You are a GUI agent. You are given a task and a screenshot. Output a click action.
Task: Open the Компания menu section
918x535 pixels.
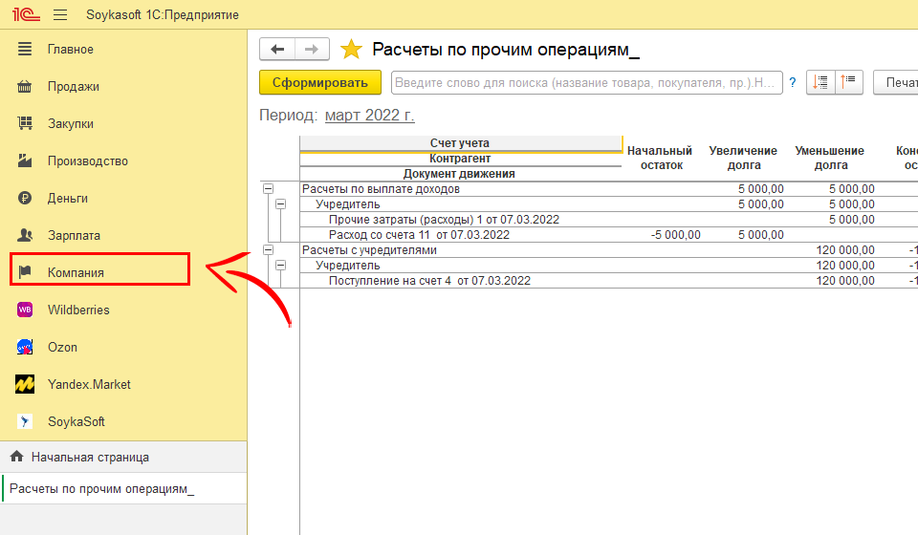pyautogui.click(x=76, y=272)
